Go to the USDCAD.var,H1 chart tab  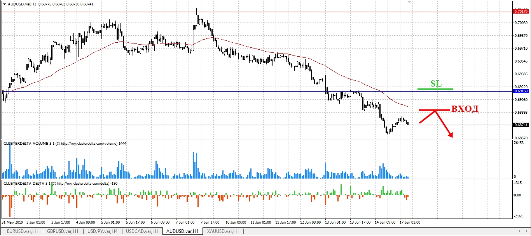tap(142, 231)
